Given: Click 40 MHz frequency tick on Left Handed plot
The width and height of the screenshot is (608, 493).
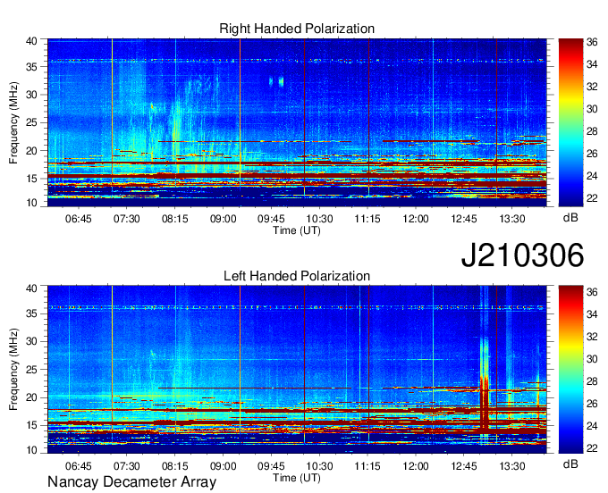Looking at the screenshot, I should [x=31, y=288].
